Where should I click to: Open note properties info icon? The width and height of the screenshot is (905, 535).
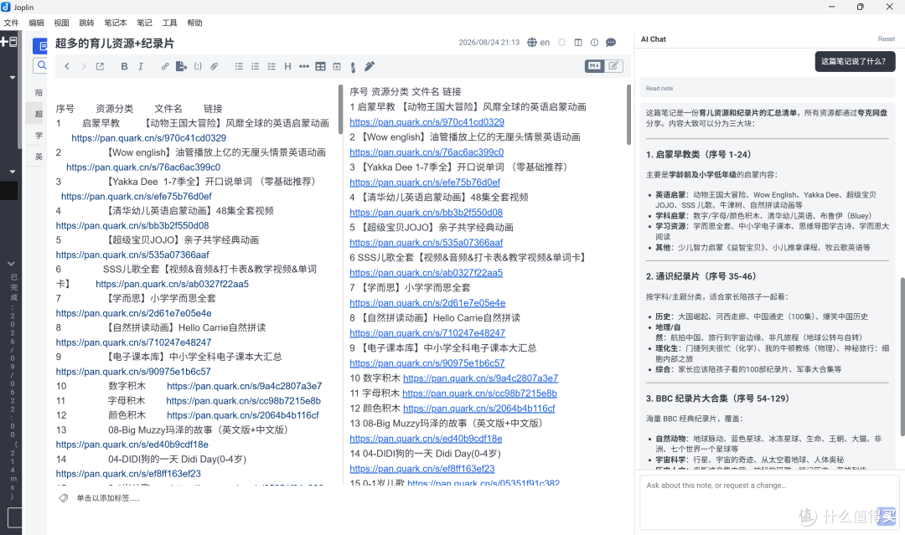coord(594,43)
